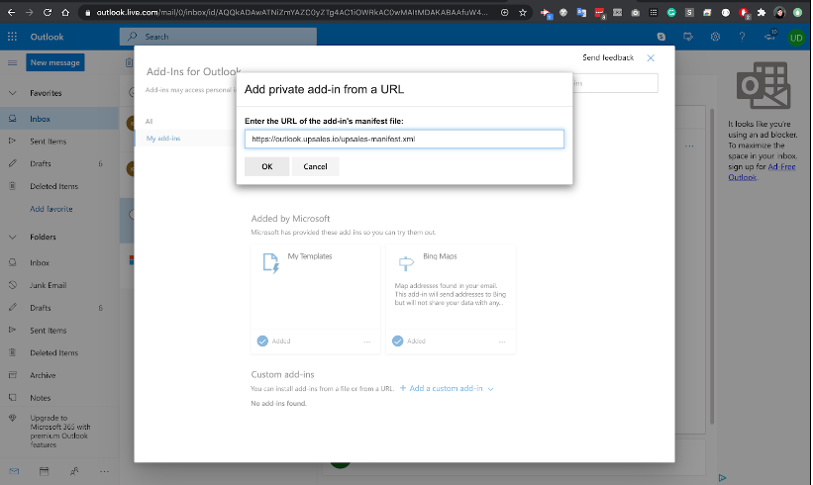Open the Archive folder
Screen dimensions: 813x485
[59, 375]
